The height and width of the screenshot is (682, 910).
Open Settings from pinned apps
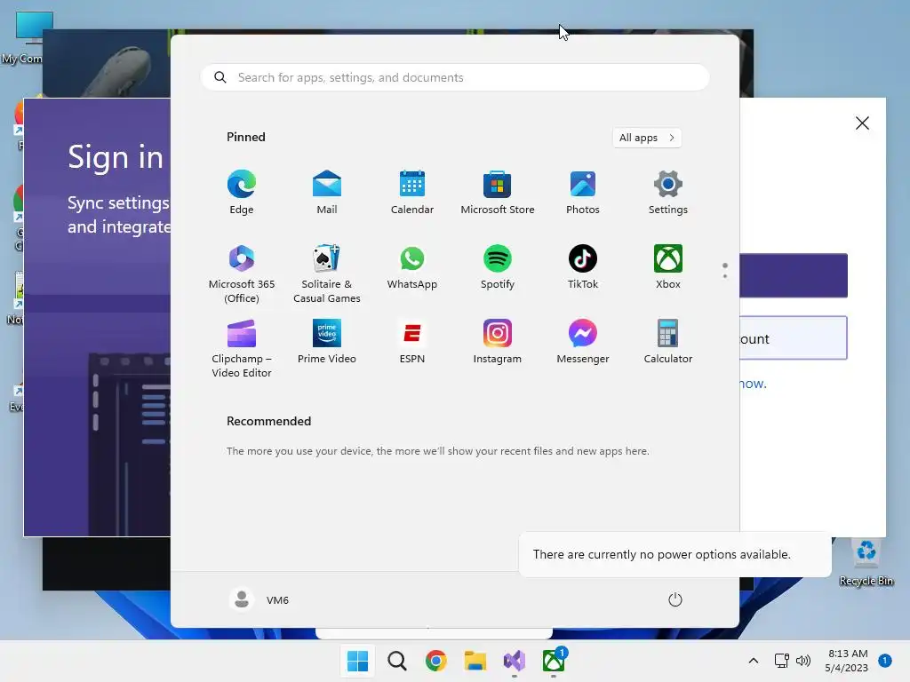click(668, 193)
